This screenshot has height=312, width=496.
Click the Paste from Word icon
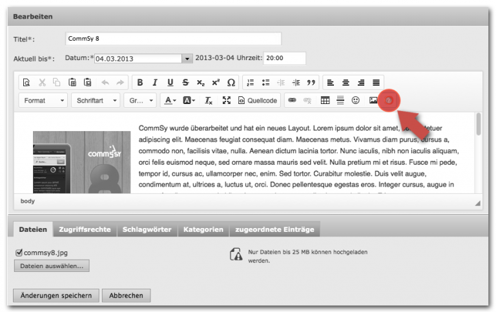click(88, 83)
